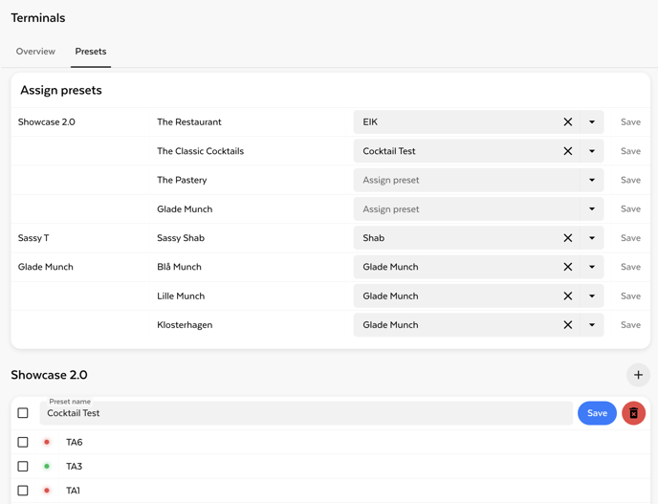Clear Glade Munch preset for Lille Munch
Image resolution: width=658 pixels, height=504 pixels.
pyautogui.click(x=567, y=296)
